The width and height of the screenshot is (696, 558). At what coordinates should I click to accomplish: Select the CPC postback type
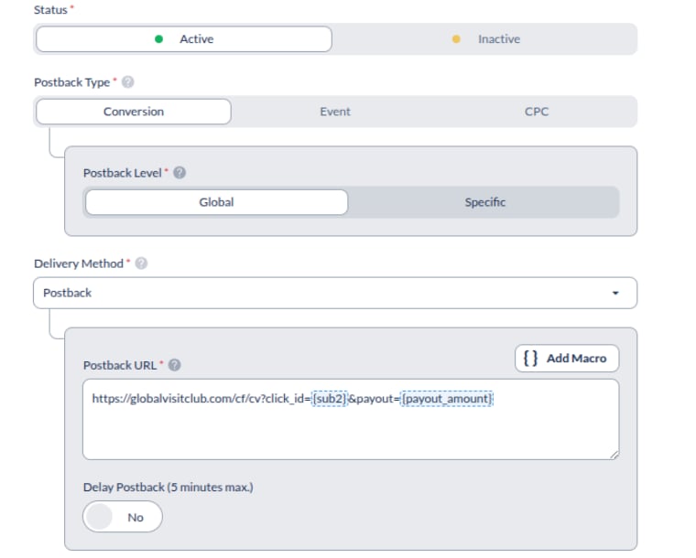pos(537,112)
